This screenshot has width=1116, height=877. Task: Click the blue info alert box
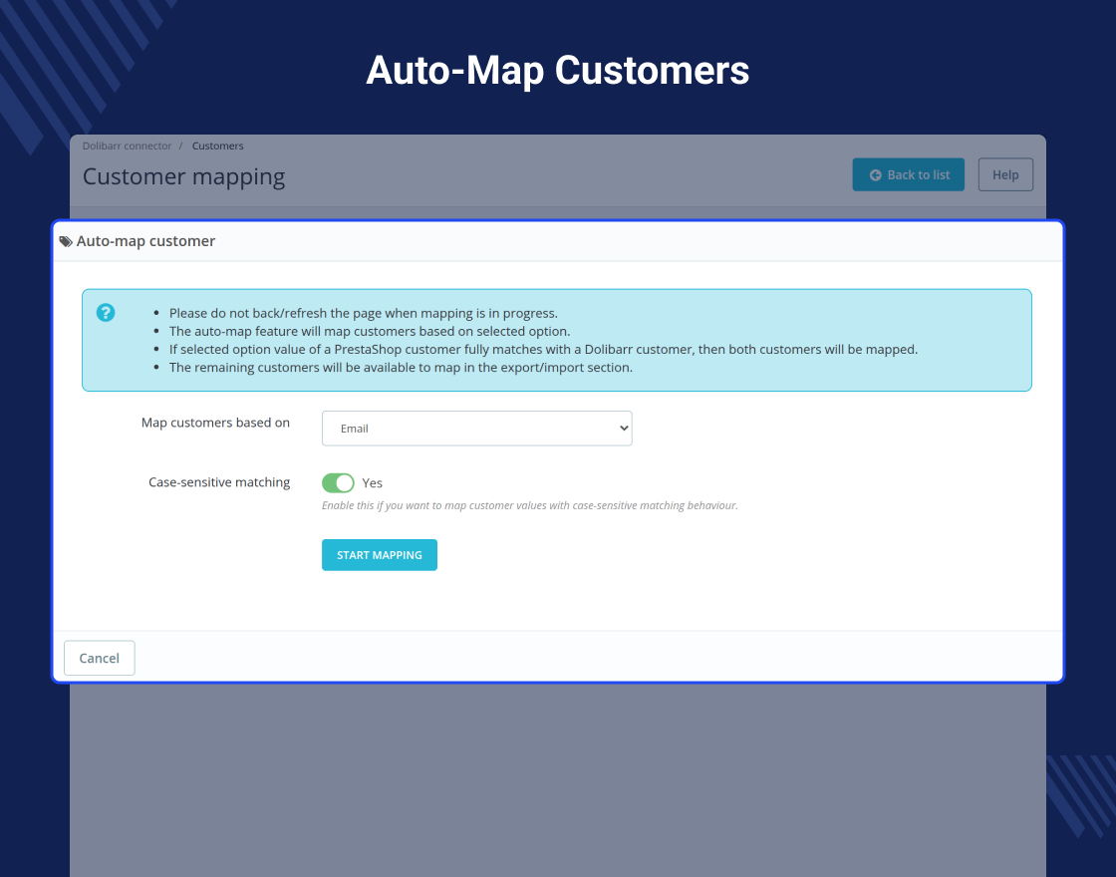coord(557,340)
